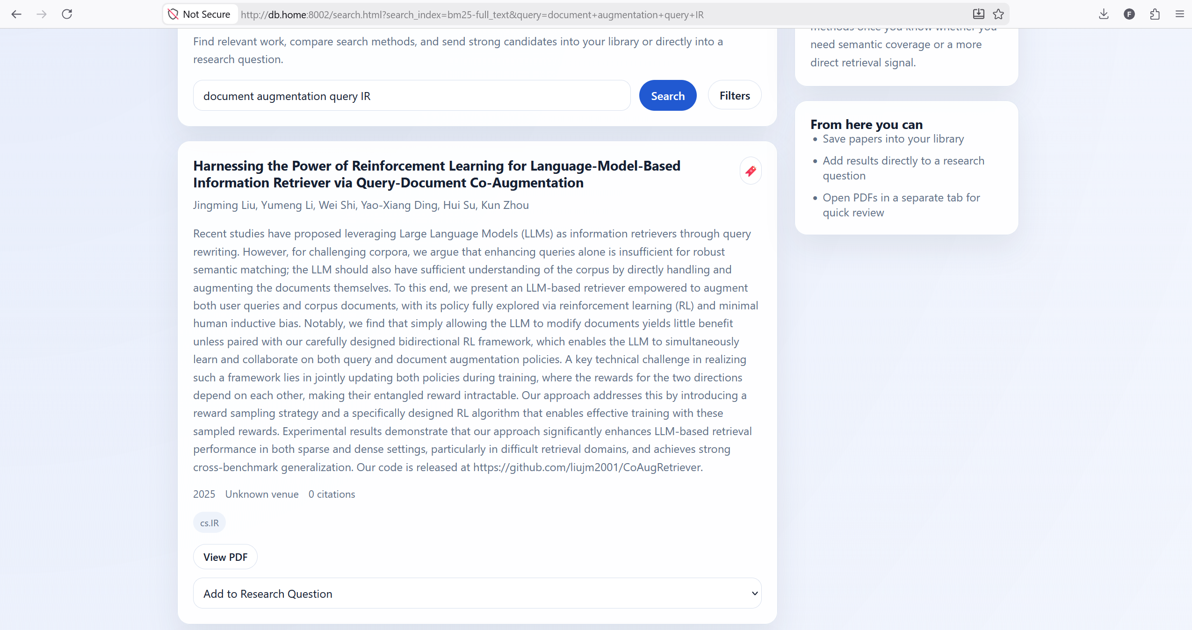Image resolution: width=1192 pixels, height=630 pixels.
Task: Click the 0 citations link
Action: pyautogui.click(x=331, y=494)
